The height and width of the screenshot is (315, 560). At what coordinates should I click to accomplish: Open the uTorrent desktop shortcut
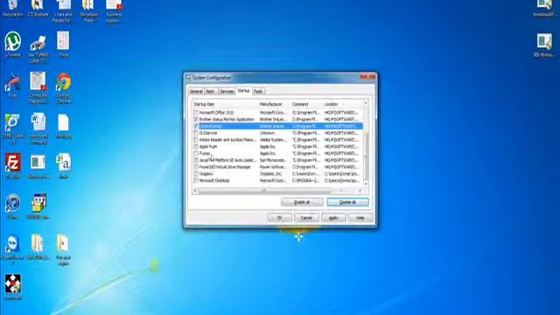click(x=13, y=41)
